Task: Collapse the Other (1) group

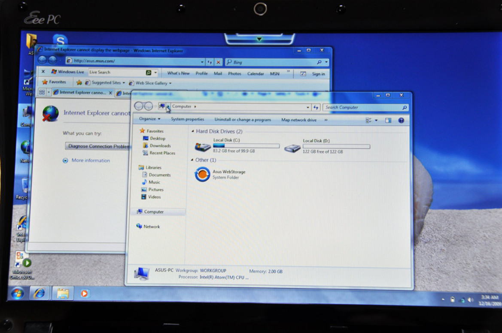Action: coord(192,160)
